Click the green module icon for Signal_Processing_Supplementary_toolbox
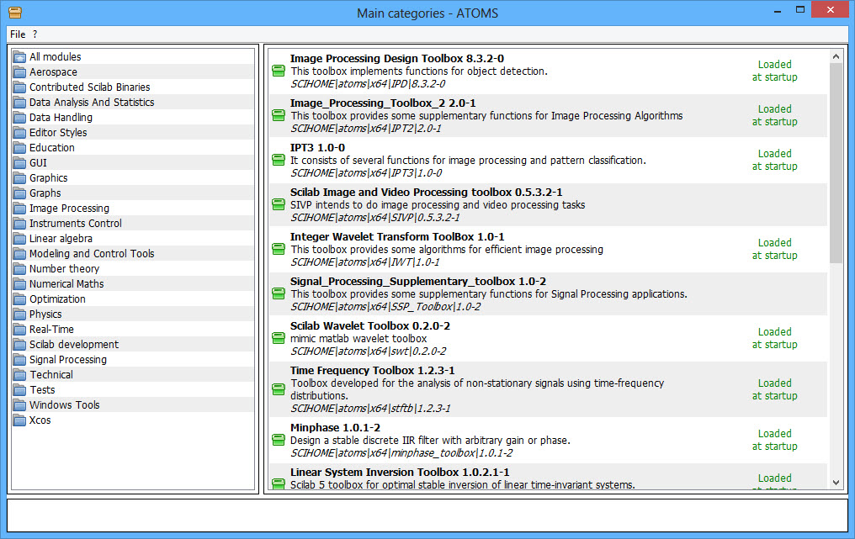 click(x=279, y=293)
